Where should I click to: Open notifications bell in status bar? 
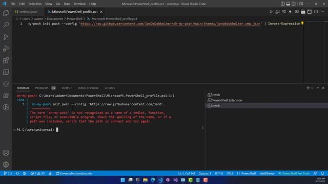click(x=322, y=173)
